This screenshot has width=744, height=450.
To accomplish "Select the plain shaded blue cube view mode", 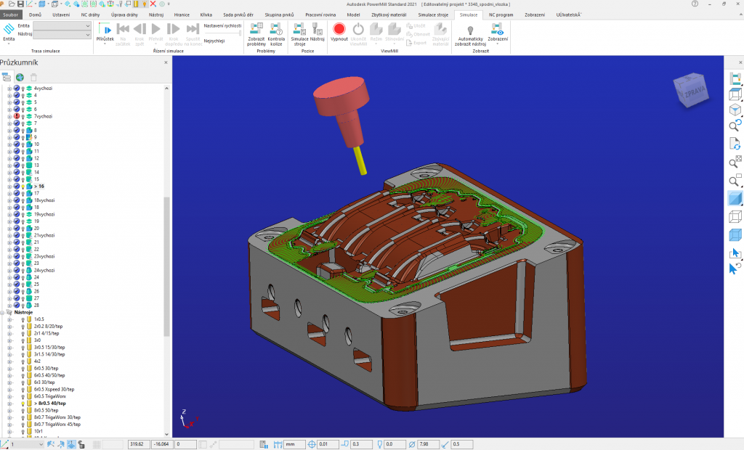I will click(735, 198).
